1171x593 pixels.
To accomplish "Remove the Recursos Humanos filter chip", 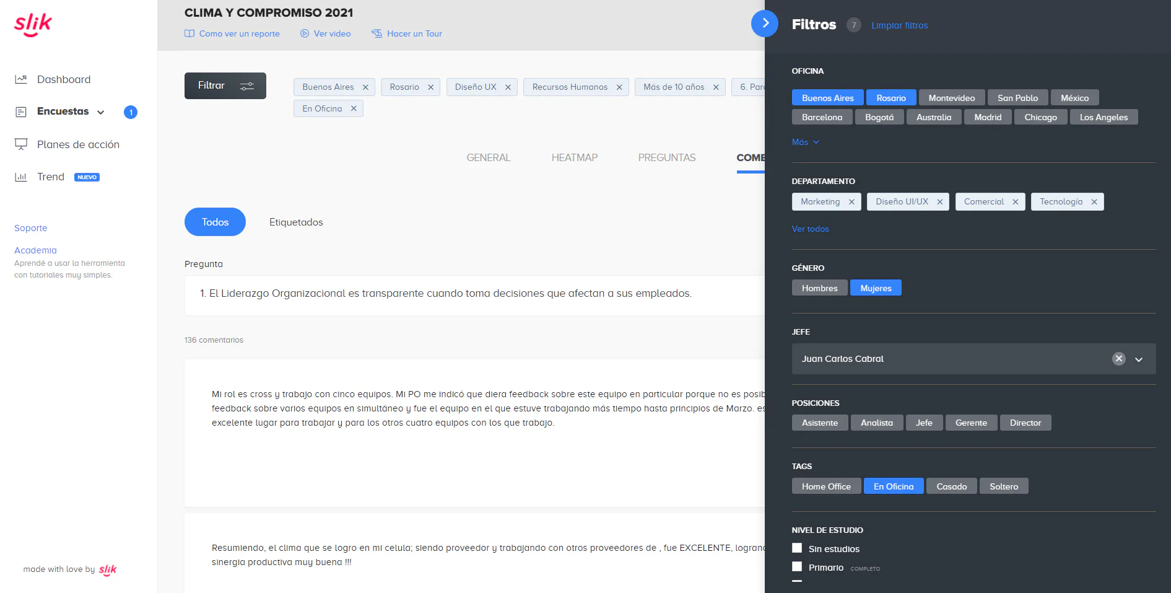I will click(x=619, y=87).
